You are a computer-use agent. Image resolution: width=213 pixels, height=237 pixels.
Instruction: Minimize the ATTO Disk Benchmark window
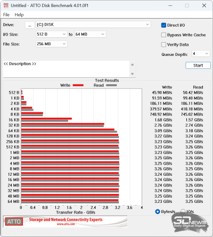pyautogui.click(x=170, y=5)
